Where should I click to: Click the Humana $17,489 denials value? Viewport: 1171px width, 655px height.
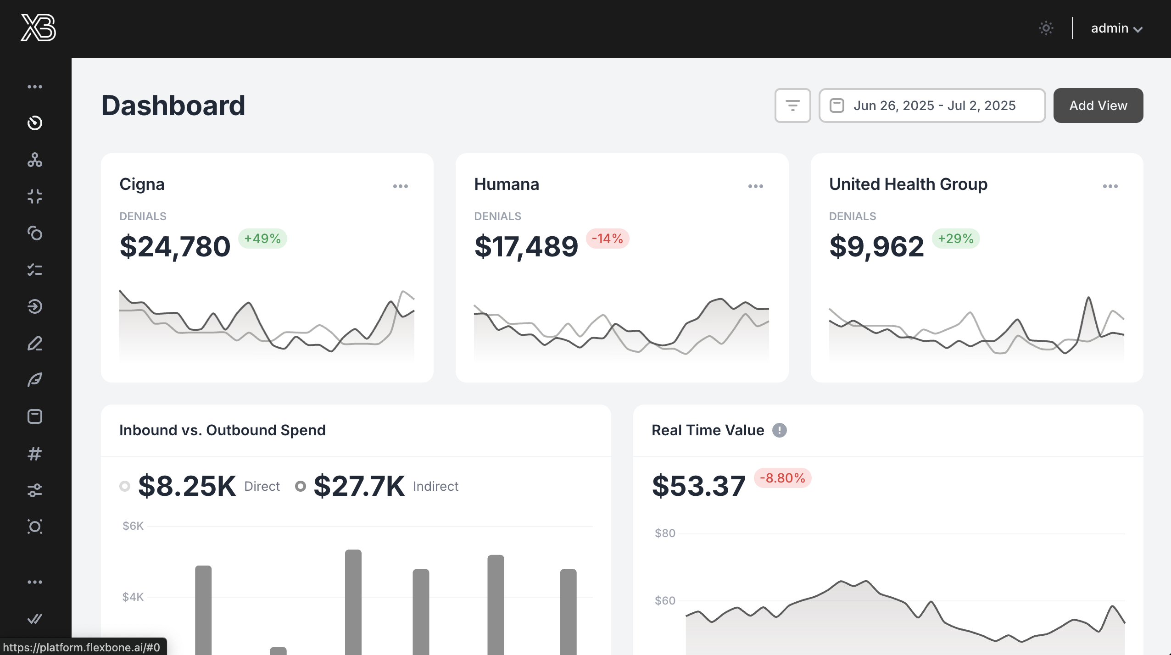[x=526, y=247]
